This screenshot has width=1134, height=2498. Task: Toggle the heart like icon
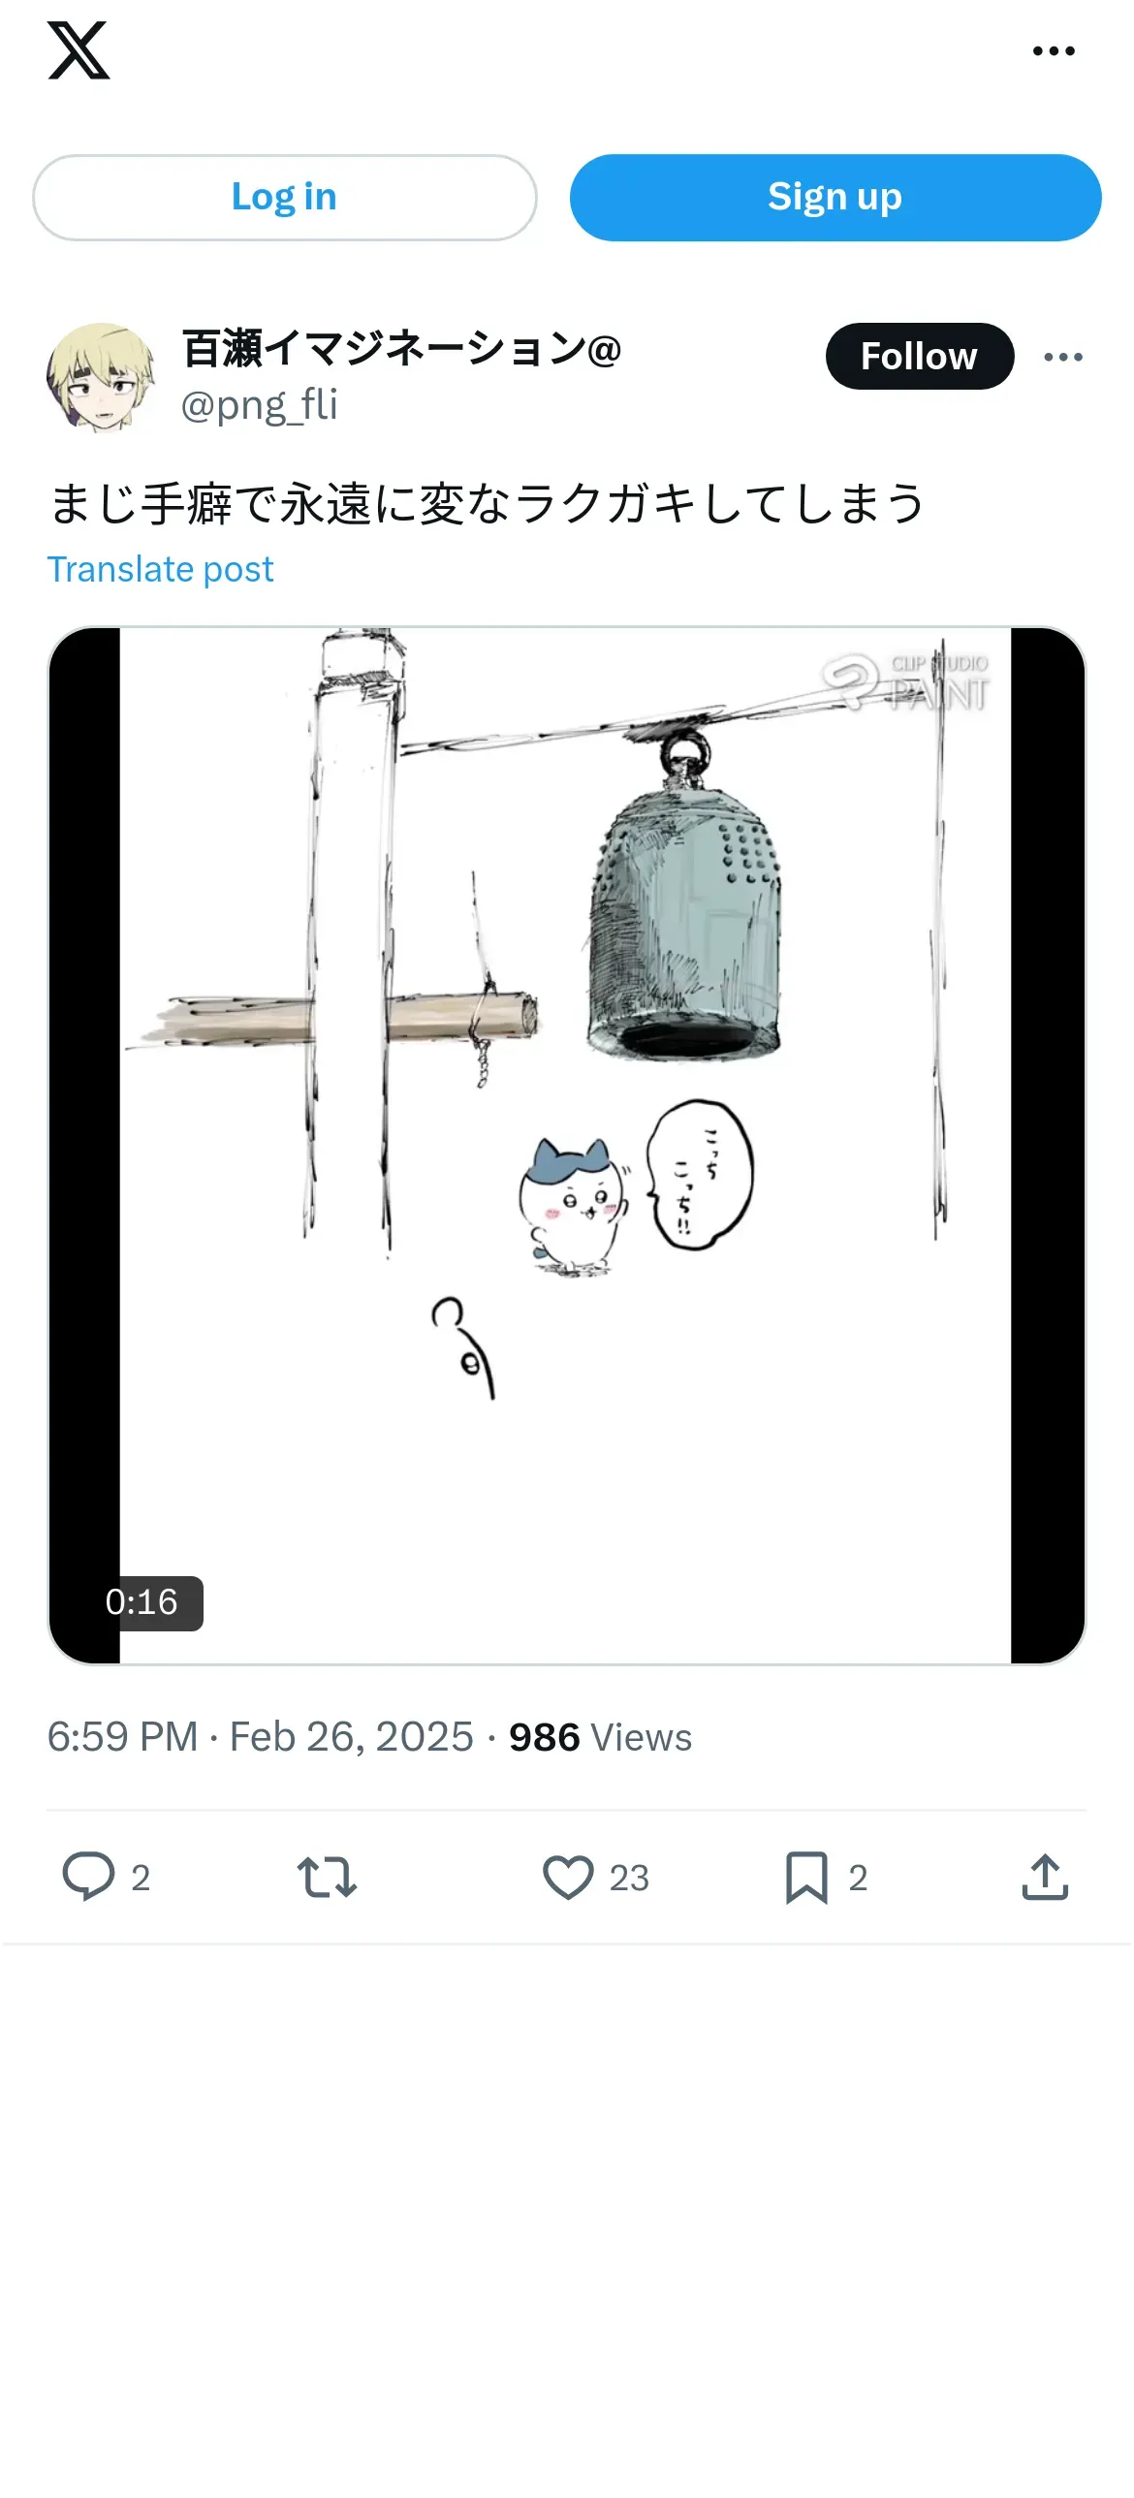568,1877
